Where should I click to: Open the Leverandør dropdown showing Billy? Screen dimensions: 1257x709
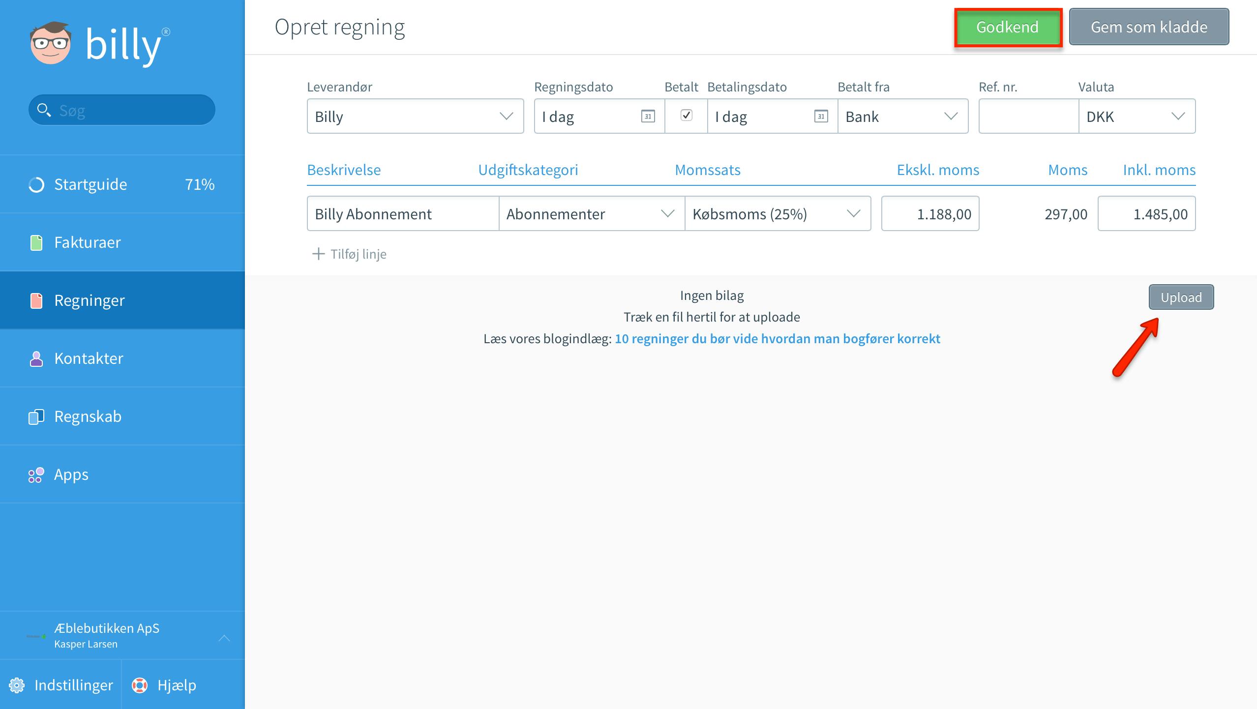415,116
